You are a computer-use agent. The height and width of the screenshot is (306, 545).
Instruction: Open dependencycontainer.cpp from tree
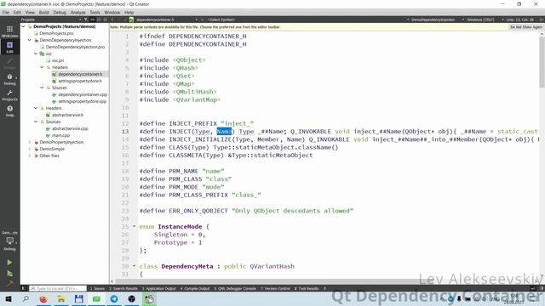tap(83, 94)
